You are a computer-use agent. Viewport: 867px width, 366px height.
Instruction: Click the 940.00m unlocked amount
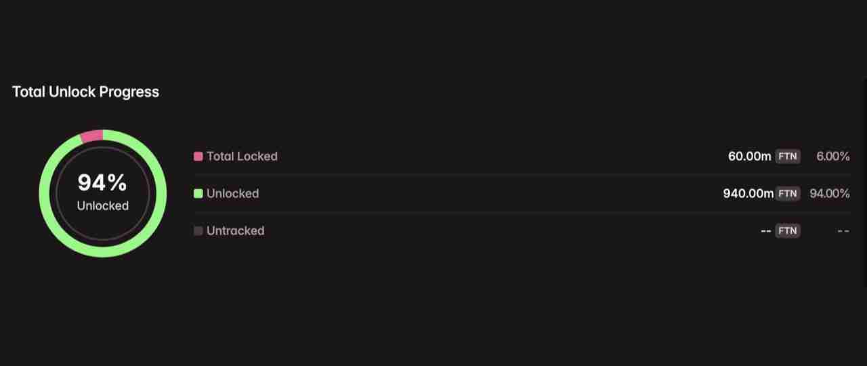pos(748,194)
